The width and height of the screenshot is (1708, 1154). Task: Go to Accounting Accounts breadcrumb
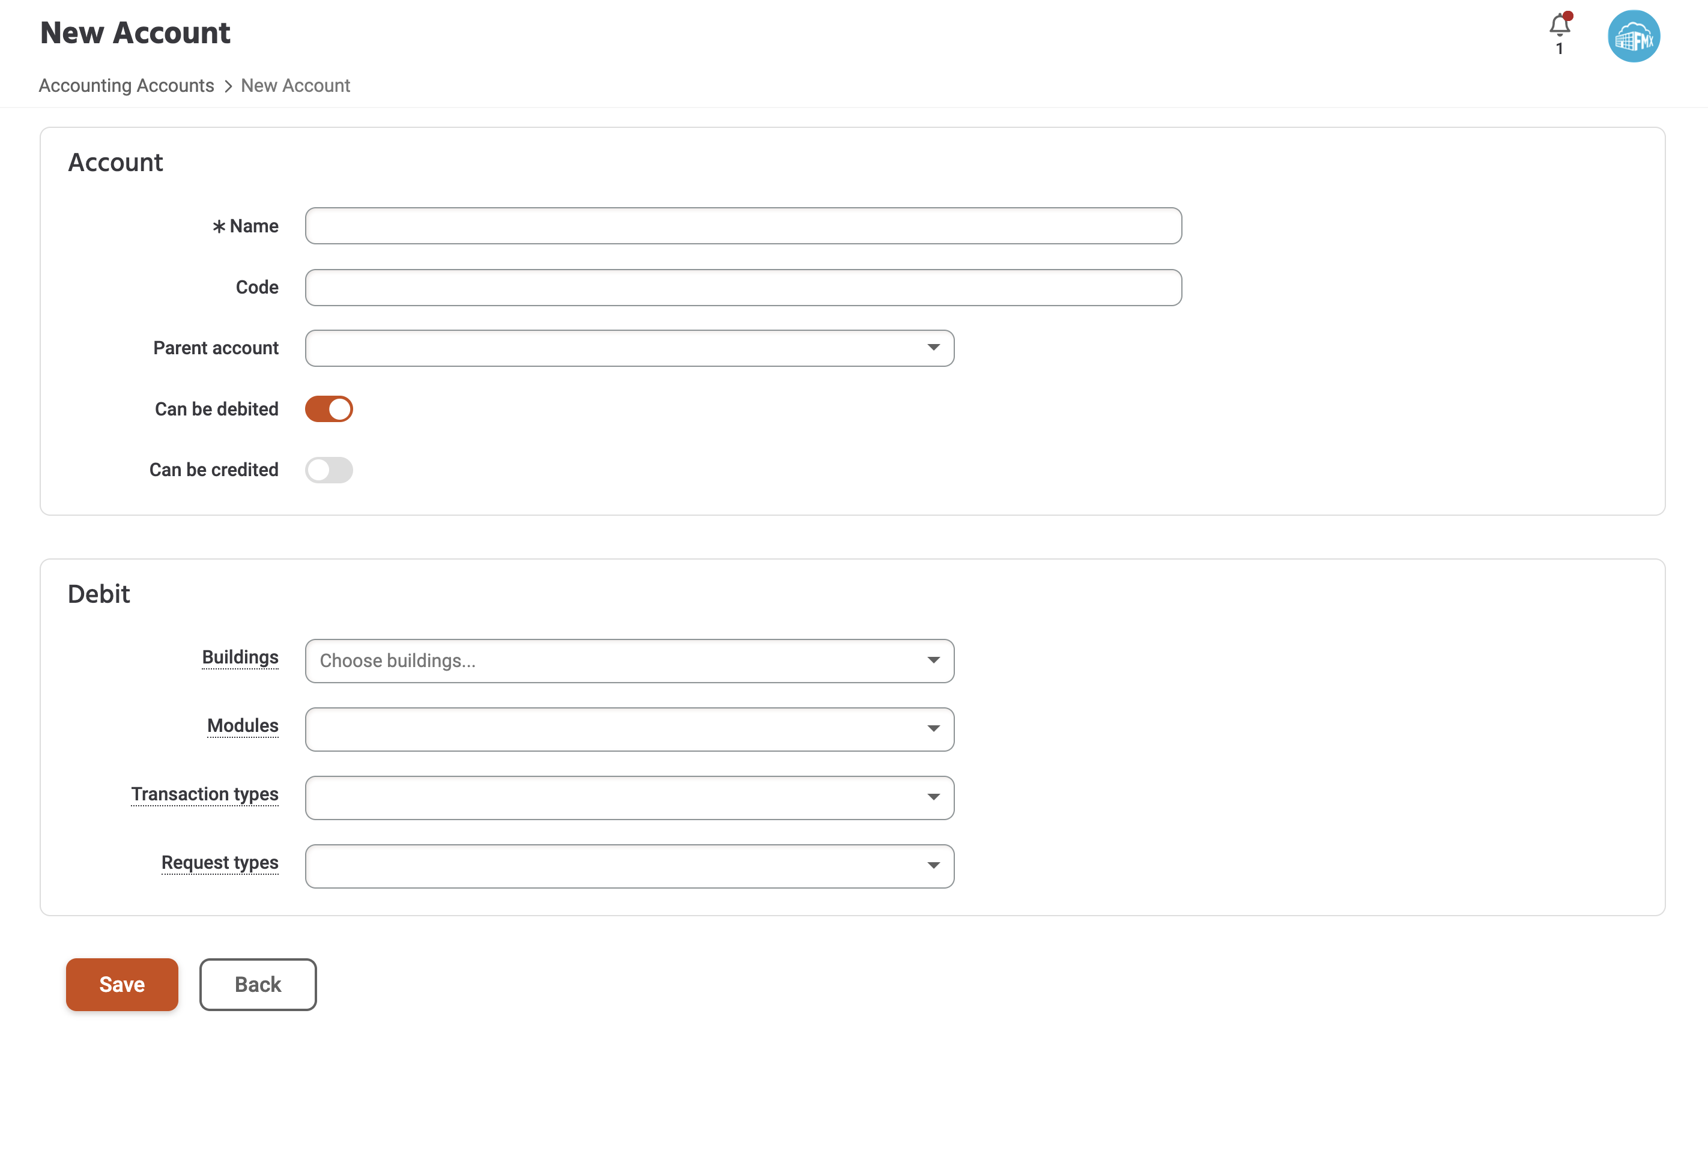126,86
